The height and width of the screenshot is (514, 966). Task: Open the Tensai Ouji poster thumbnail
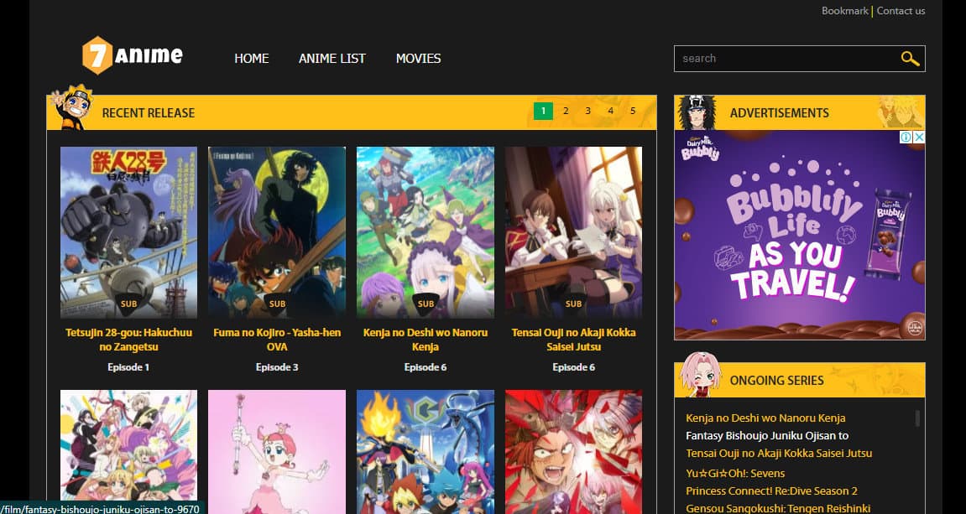(573, 232)
